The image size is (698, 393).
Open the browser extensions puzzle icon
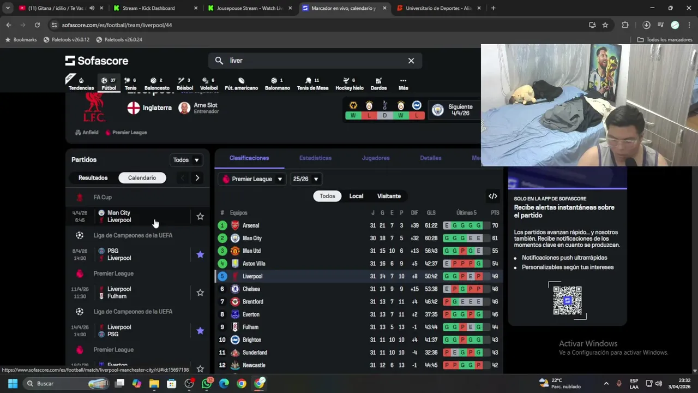pyautogui.click(x=625, y=25)
